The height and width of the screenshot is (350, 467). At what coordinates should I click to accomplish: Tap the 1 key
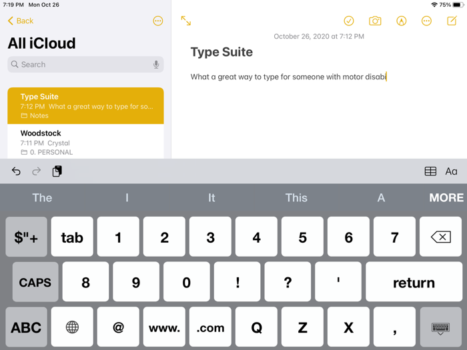(118, 237)
